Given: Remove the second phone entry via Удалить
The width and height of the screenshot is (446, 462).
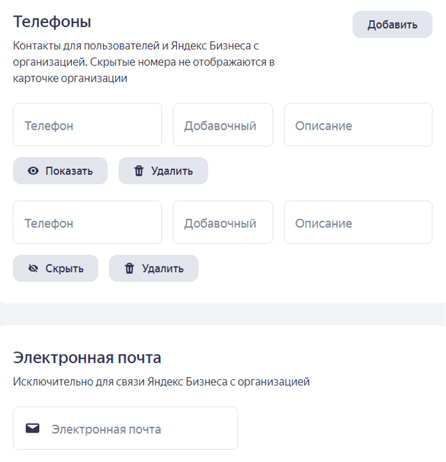Looking at the screenshot, I should (x=154, y=269).
